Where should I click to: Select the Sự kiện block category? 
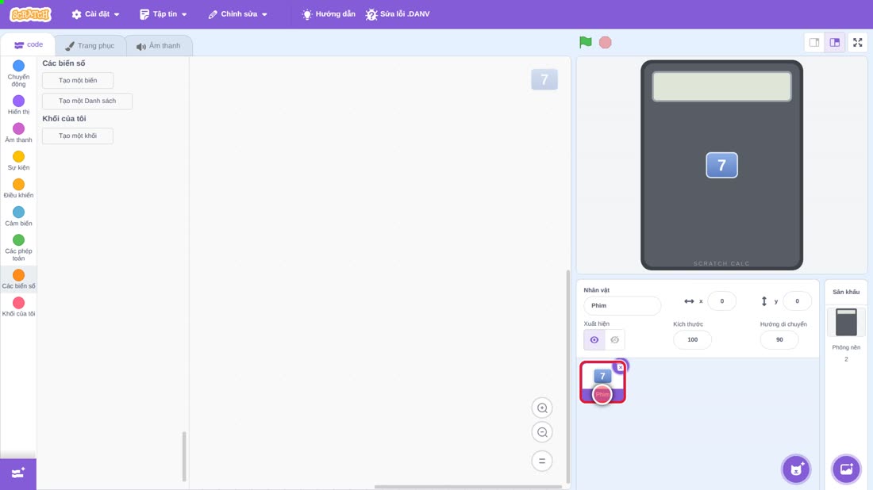tap(18, 160)
